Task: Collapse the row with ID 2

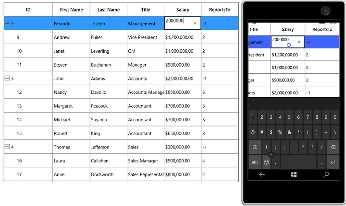Action: [x=7, y=23]
